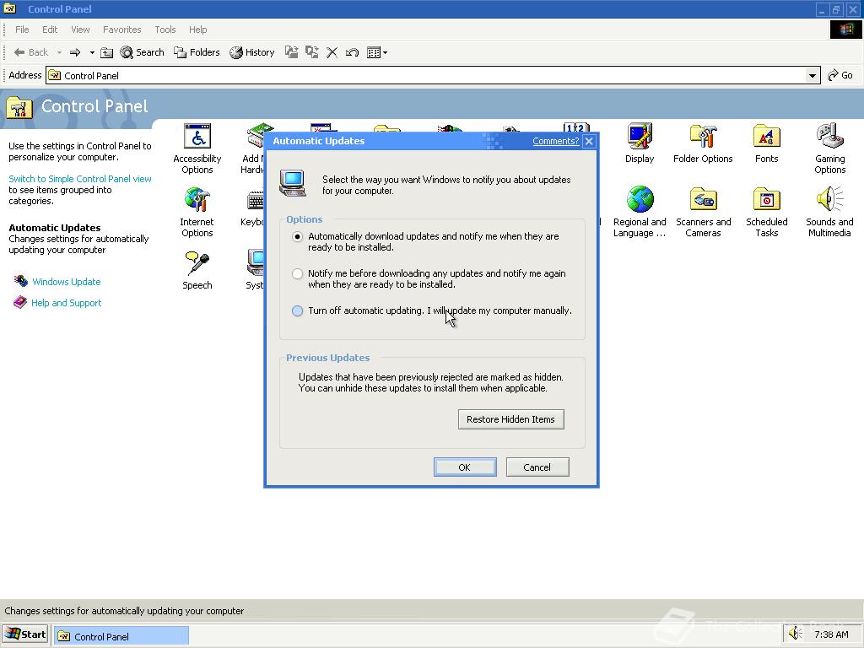Open the View menu
The width and height of the screenshot is (864, 648).
click(80, 30)
